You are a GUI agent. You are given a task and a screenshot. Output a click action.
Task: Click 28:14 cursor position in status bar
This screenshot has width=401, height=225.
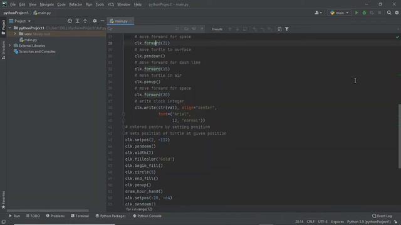[299, 222]
